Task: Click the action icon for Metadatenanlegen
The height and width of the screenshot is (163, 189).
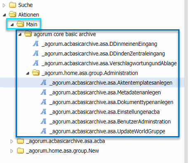Action: tap(43, 92)
